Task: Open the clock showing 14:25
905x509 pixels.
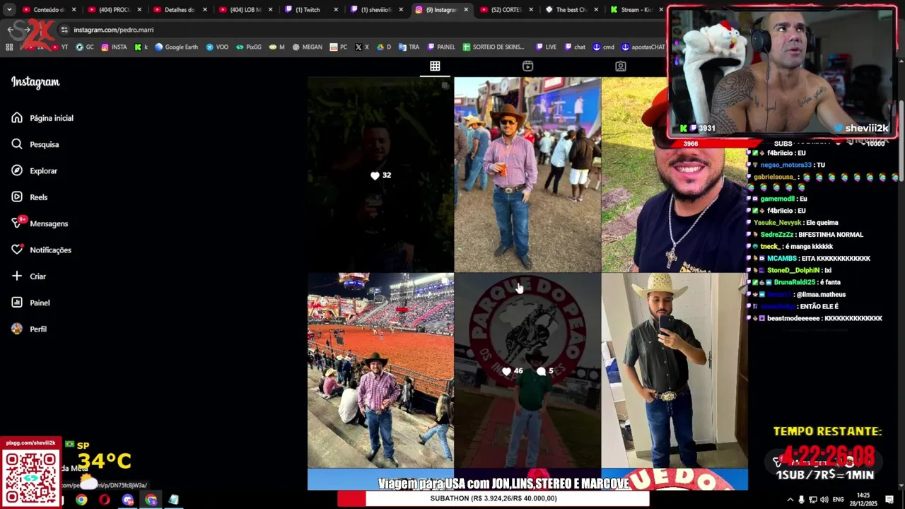Action: (x=863, y=499)
